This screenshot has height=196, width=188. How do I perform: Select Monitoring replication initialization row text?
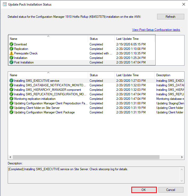click(x=35, y=99)
